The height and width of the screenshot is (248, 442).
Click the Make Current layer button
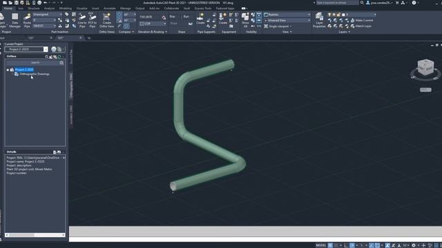tap(362, 20)
